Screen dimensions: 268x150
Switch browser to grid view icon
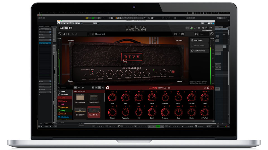[99, 88]
